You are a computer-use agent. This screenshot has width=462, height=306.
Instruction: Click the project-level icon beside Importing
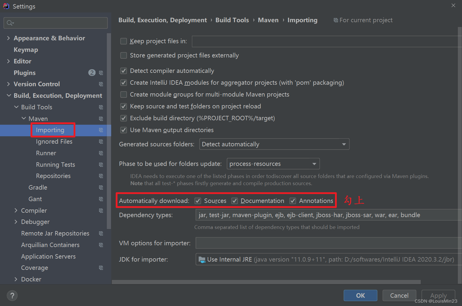[x=101, y=130]
